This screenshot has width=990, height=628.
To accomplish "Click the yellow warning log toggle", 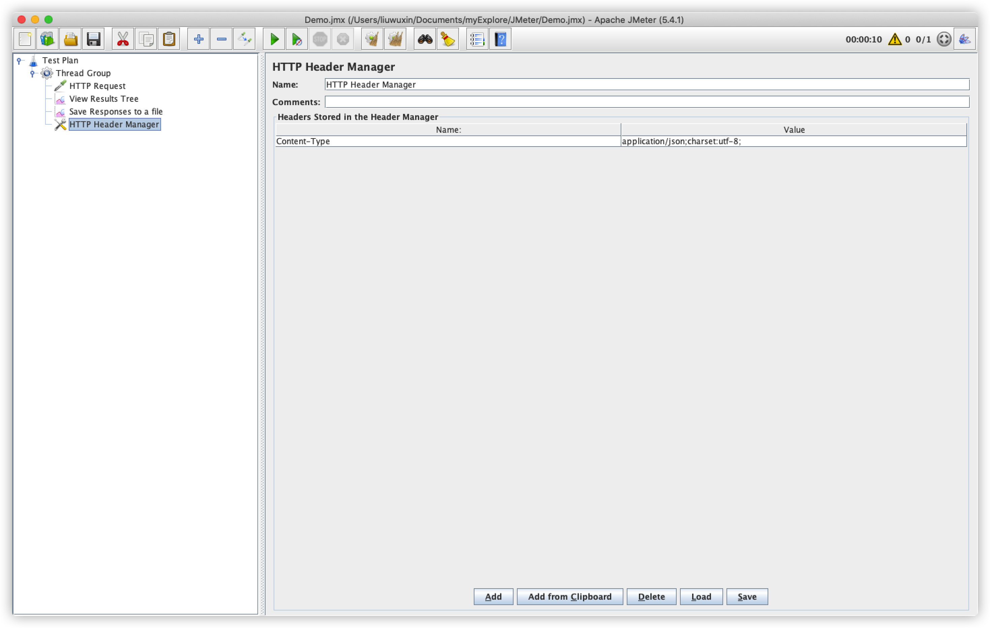I will [895, 39].
